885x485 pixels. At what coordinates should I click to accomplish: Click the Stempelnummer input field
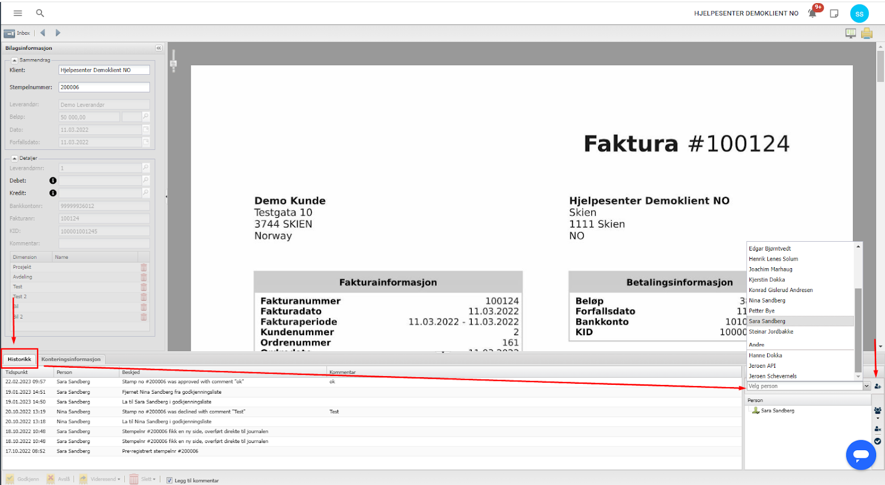click(x=104, y=87)
